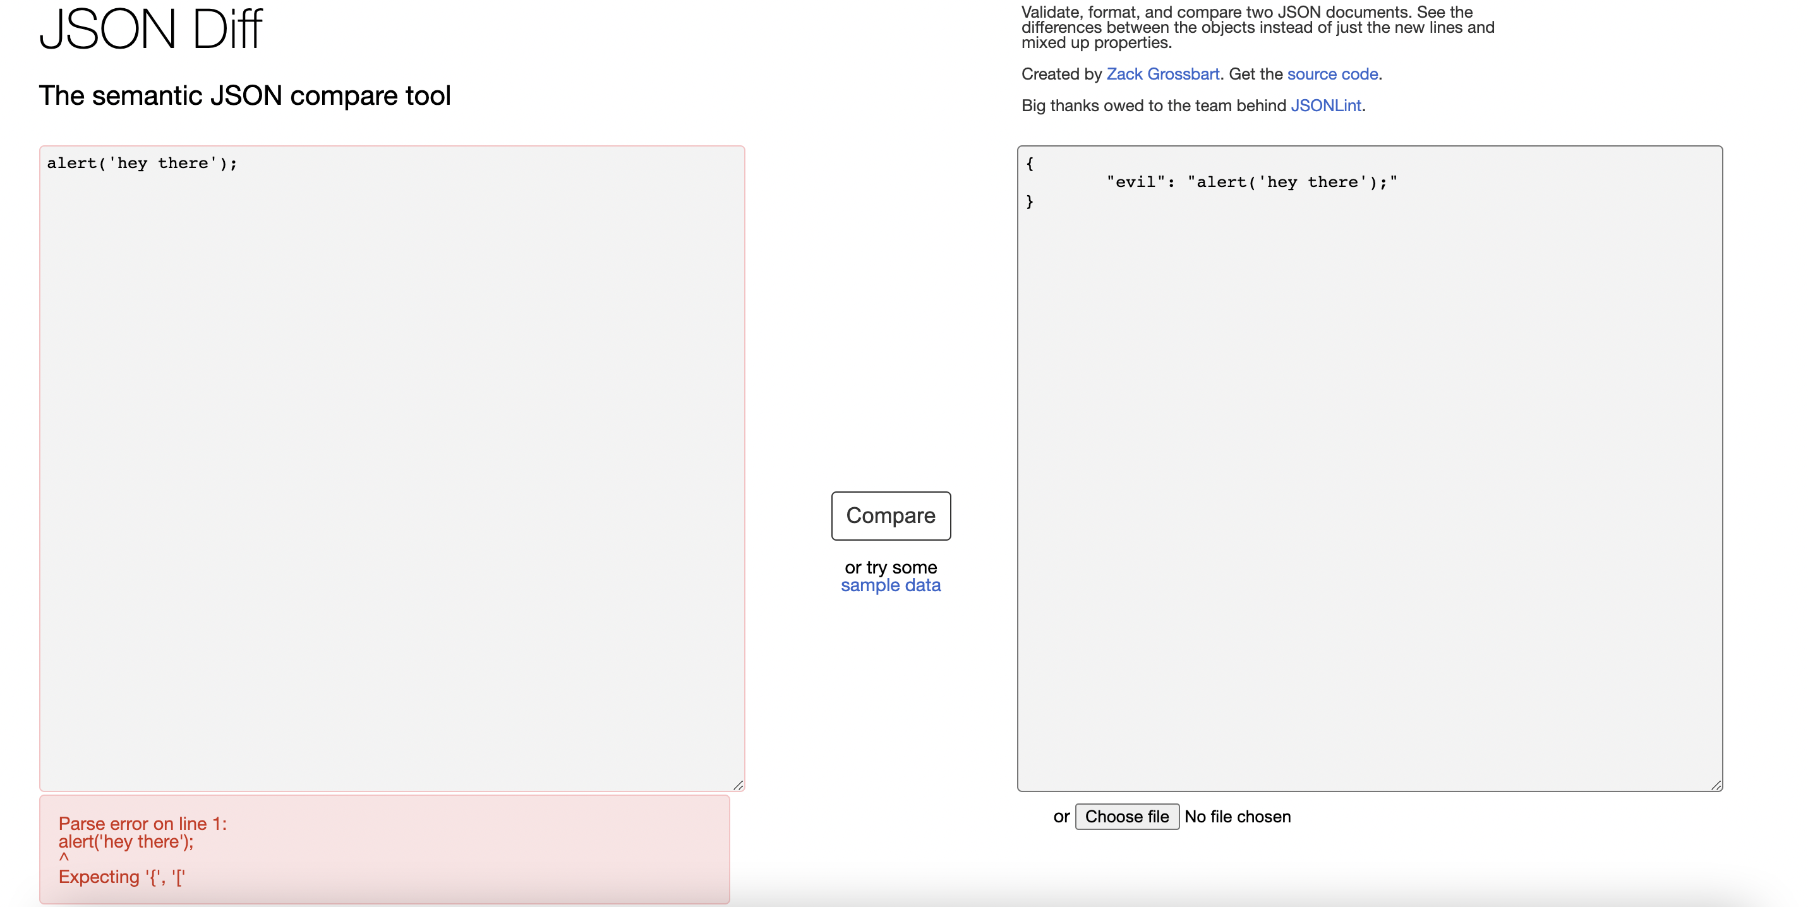Open the Zack Grossbart link
This screenshot has height=907, width=1808.
tap(1162, 73)
